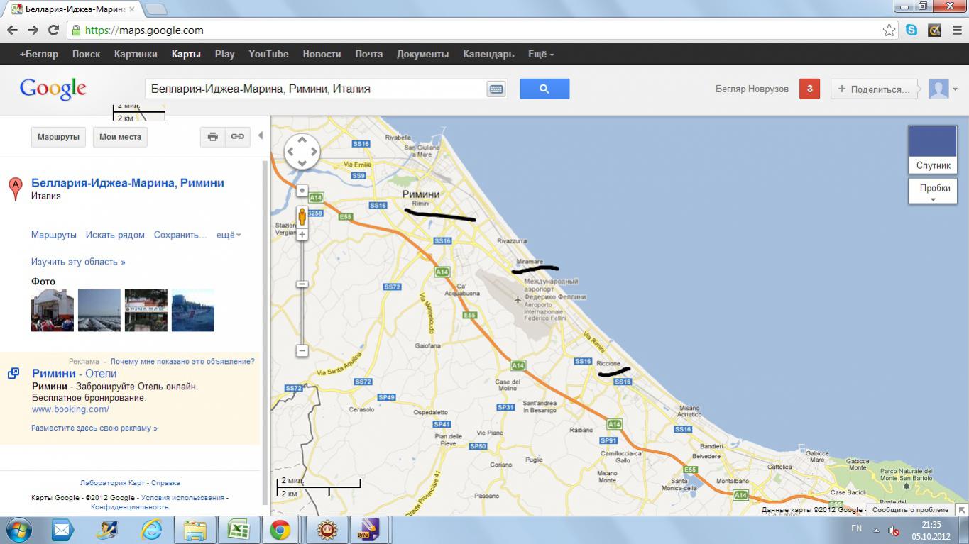
Task: Collapse the left panel with arrow
Action: tap(261, 136)
